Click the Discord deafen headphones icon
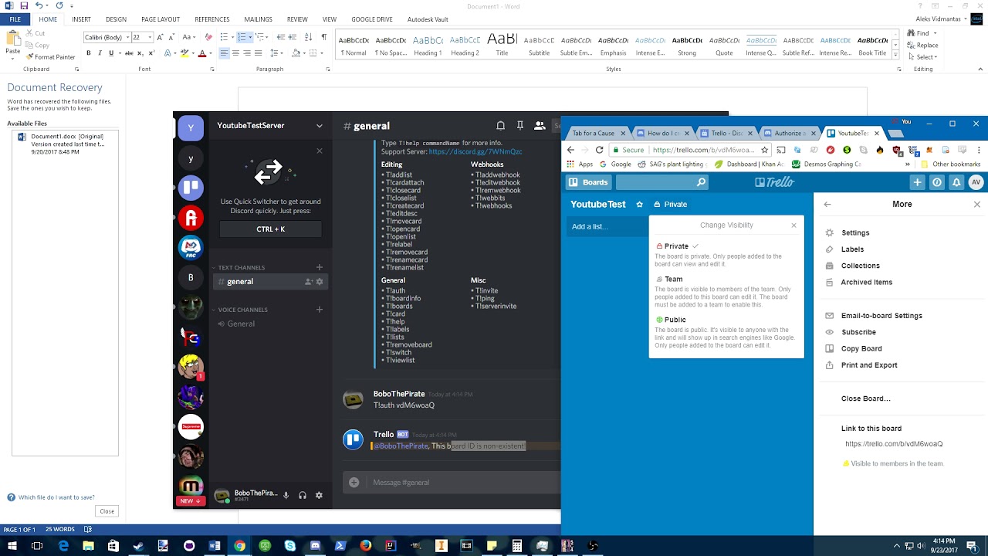This screenshot has width=988, height=556. pos(303,496)
